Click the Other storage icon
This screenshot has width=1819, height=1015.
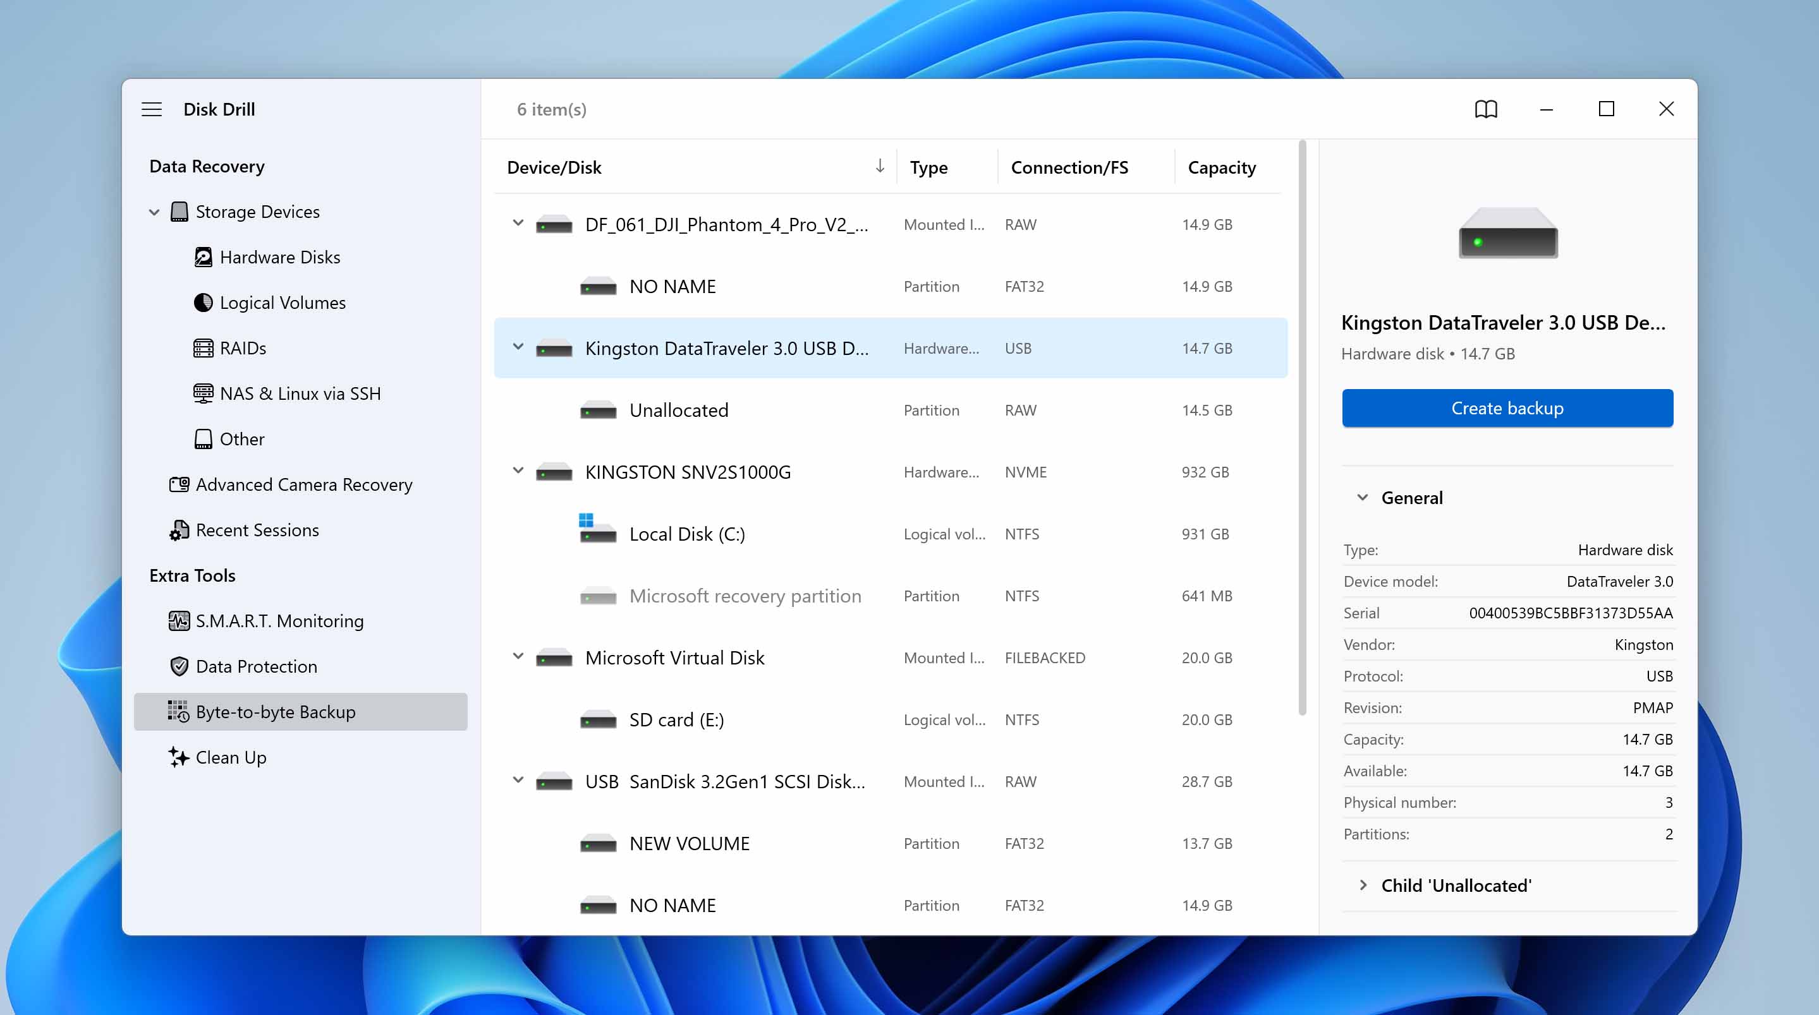pos(204,439)
